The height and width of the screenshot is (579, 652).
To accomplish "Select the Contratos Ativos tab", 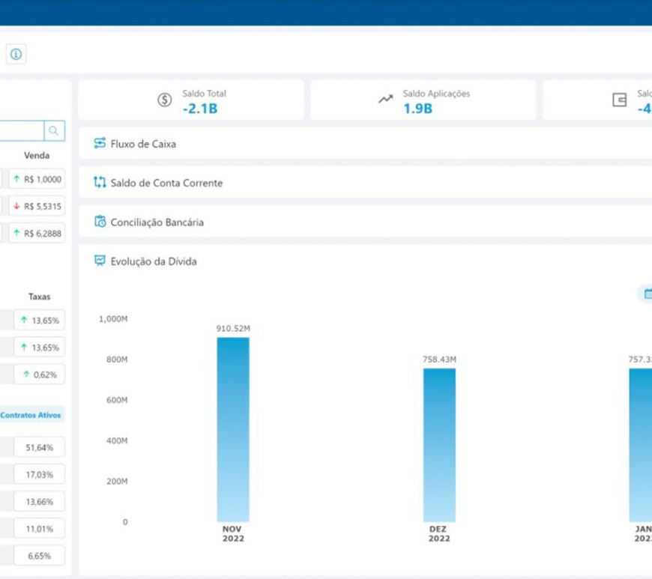I will pyautogui.click(x=31, y=414).
